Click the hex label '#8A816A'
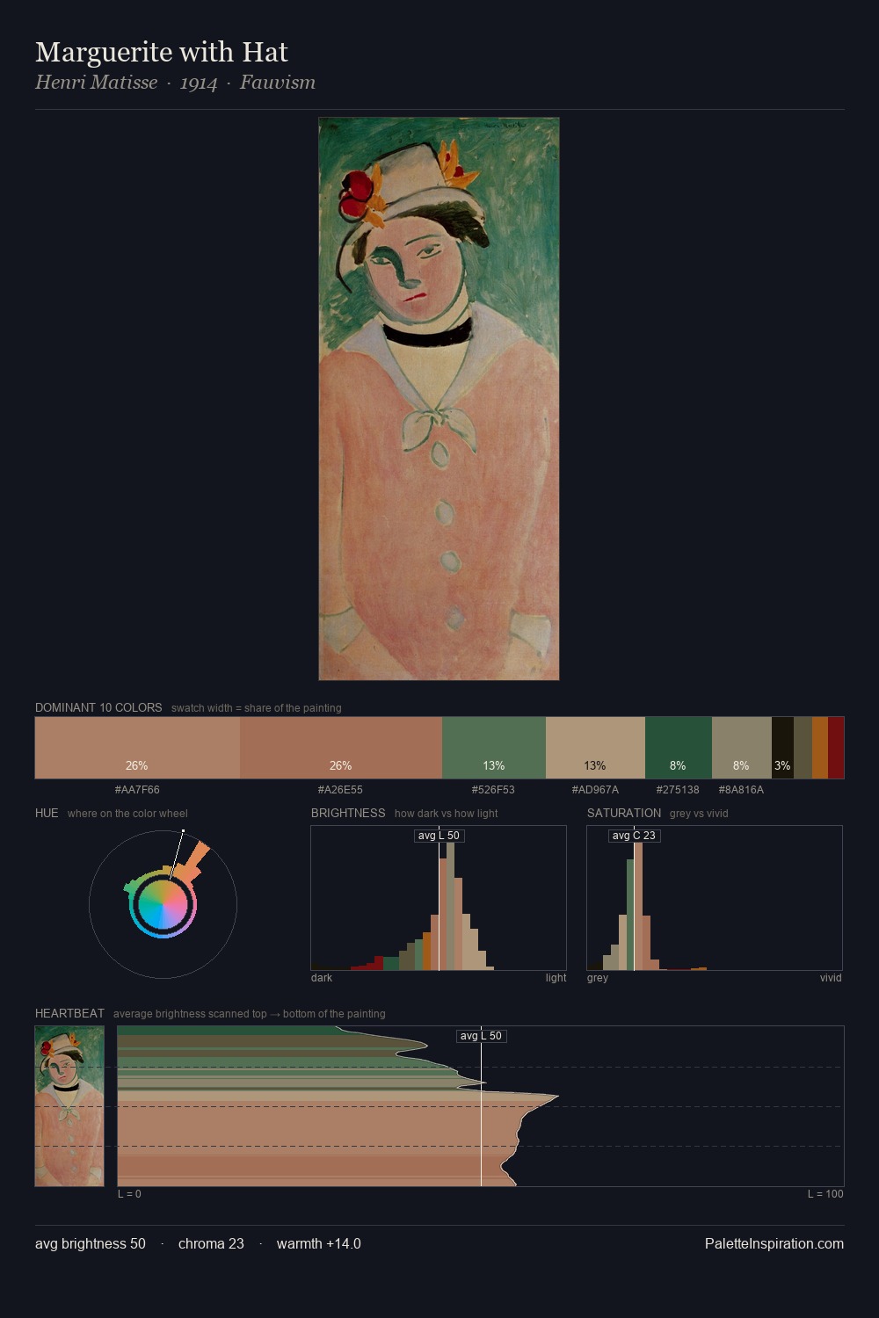Screen dimensions: 879x1318 pyautogui.click(x=741, y=789)
